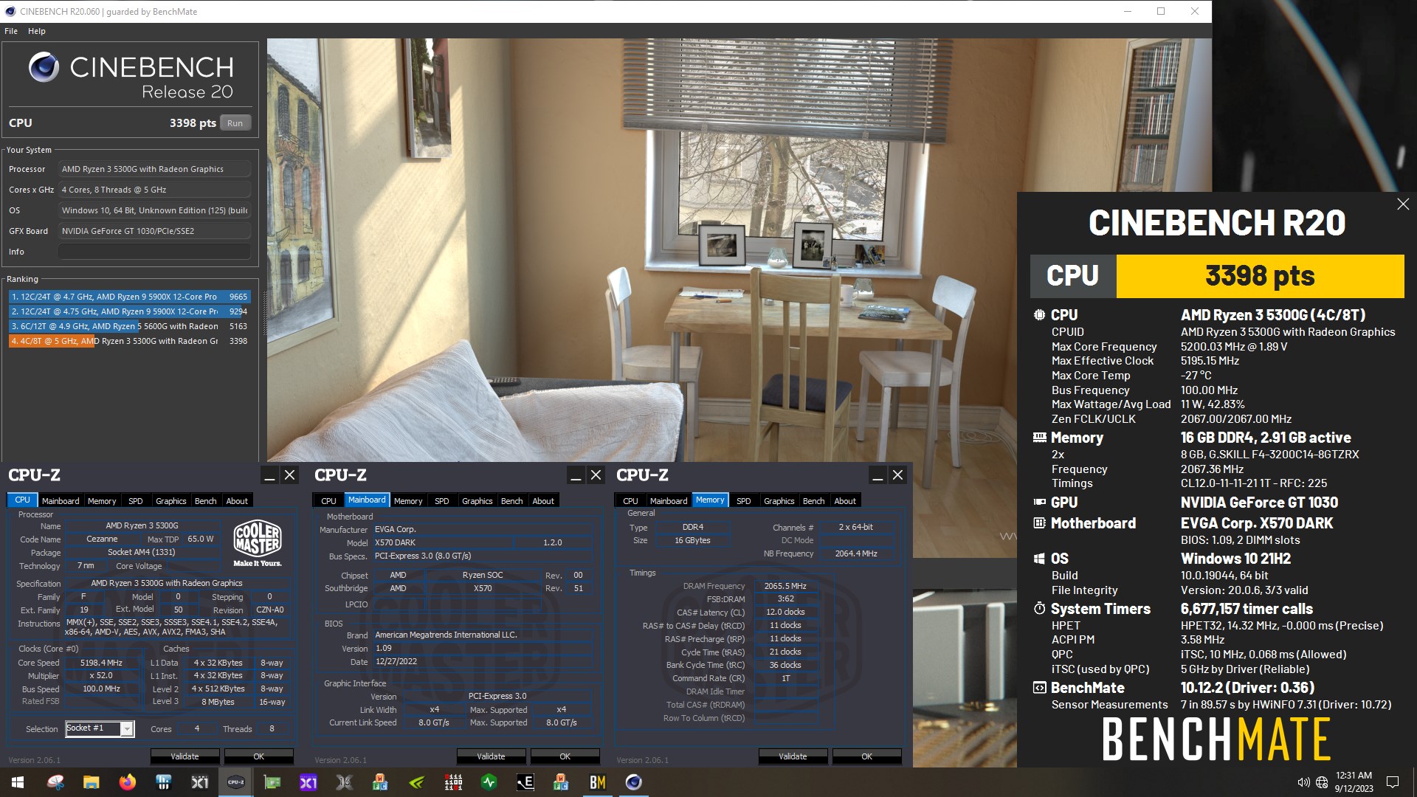Click the BenchMate section icon in panel
1417x797 pixels.
click(x=1039, y=688)
